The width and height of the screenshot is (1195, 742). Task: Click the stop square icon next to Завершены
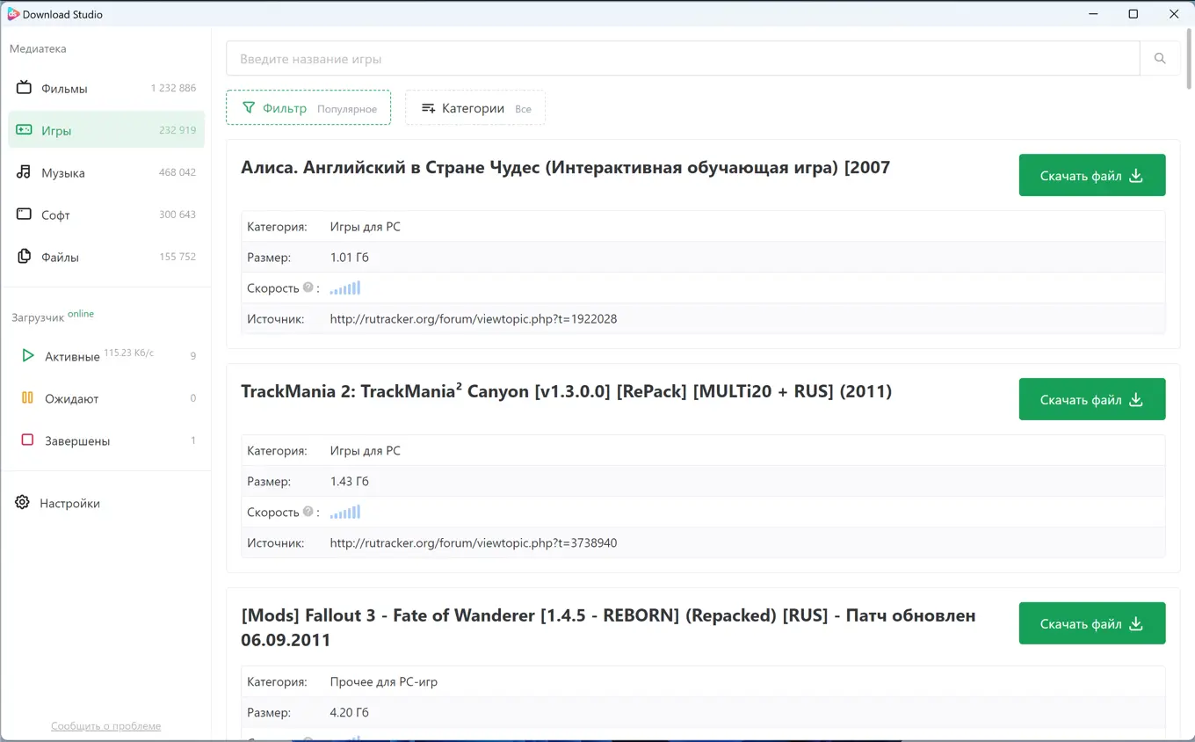[27, 440]
